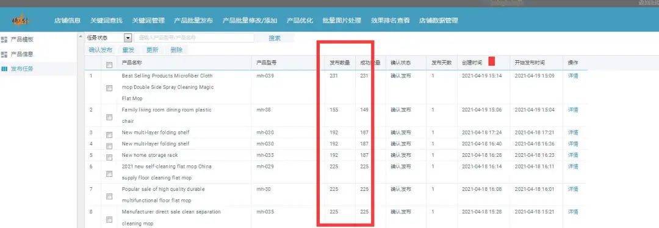Open 效果排名查看 in the top navigation
659x228 pixels.
(390, 20)
